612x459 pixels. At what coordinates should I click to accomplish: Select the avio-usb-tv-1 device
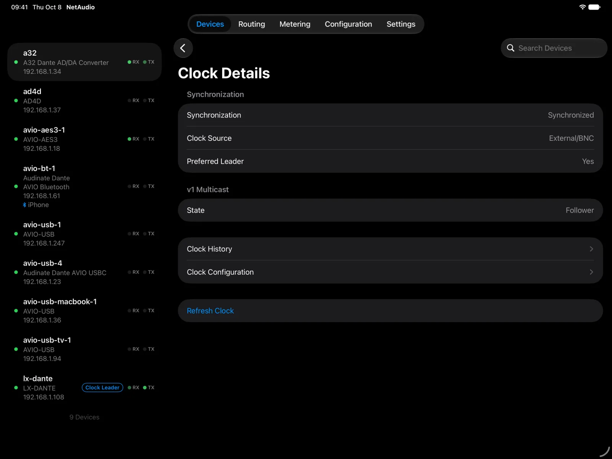[84, 349]
